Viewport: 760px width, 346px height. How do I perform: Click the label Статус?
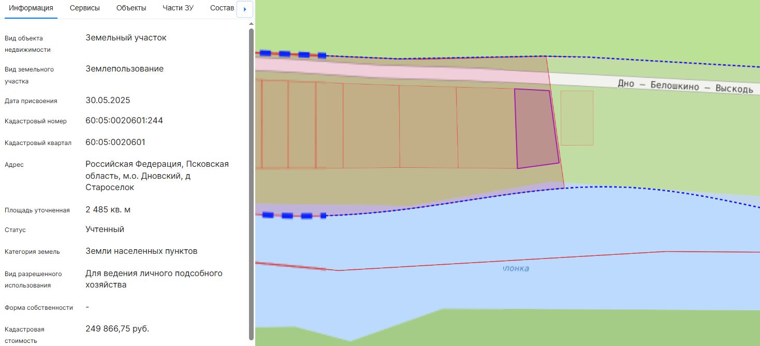[15, 230]
